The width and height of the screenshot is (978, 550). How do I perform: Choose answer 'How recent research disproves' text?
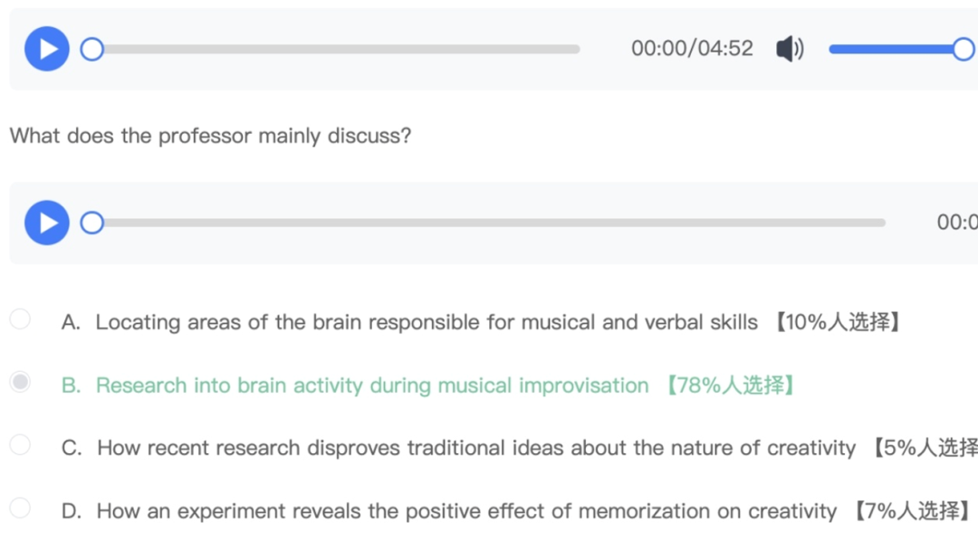475,448
